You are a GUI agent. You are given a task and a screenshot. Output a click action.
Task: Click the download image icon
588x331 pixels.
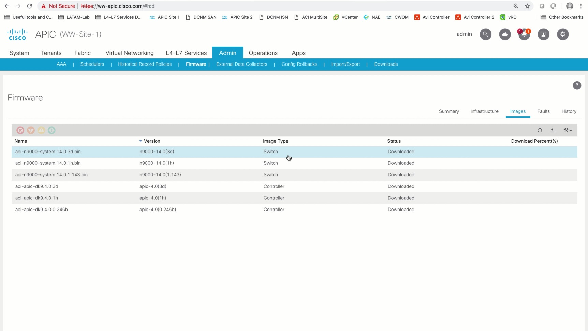coord(552,130)
